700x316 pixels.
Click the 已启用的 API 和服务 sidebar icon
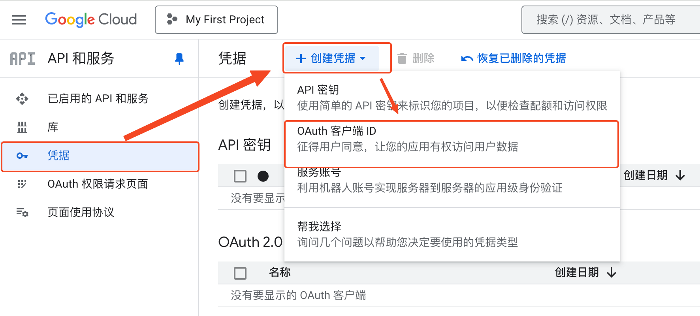tap(22, 98)
